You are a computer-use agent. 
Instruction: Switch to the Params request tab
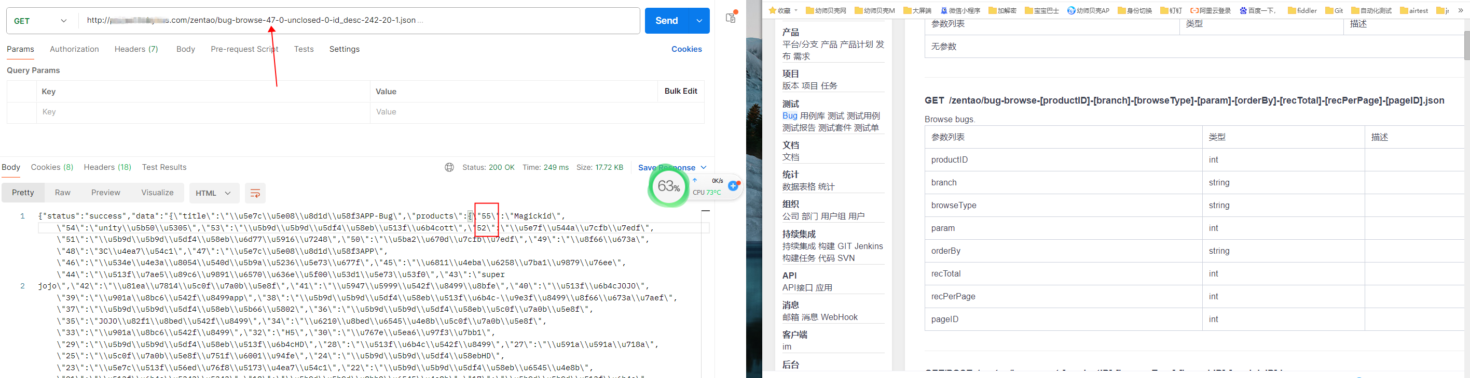(21, 50)
